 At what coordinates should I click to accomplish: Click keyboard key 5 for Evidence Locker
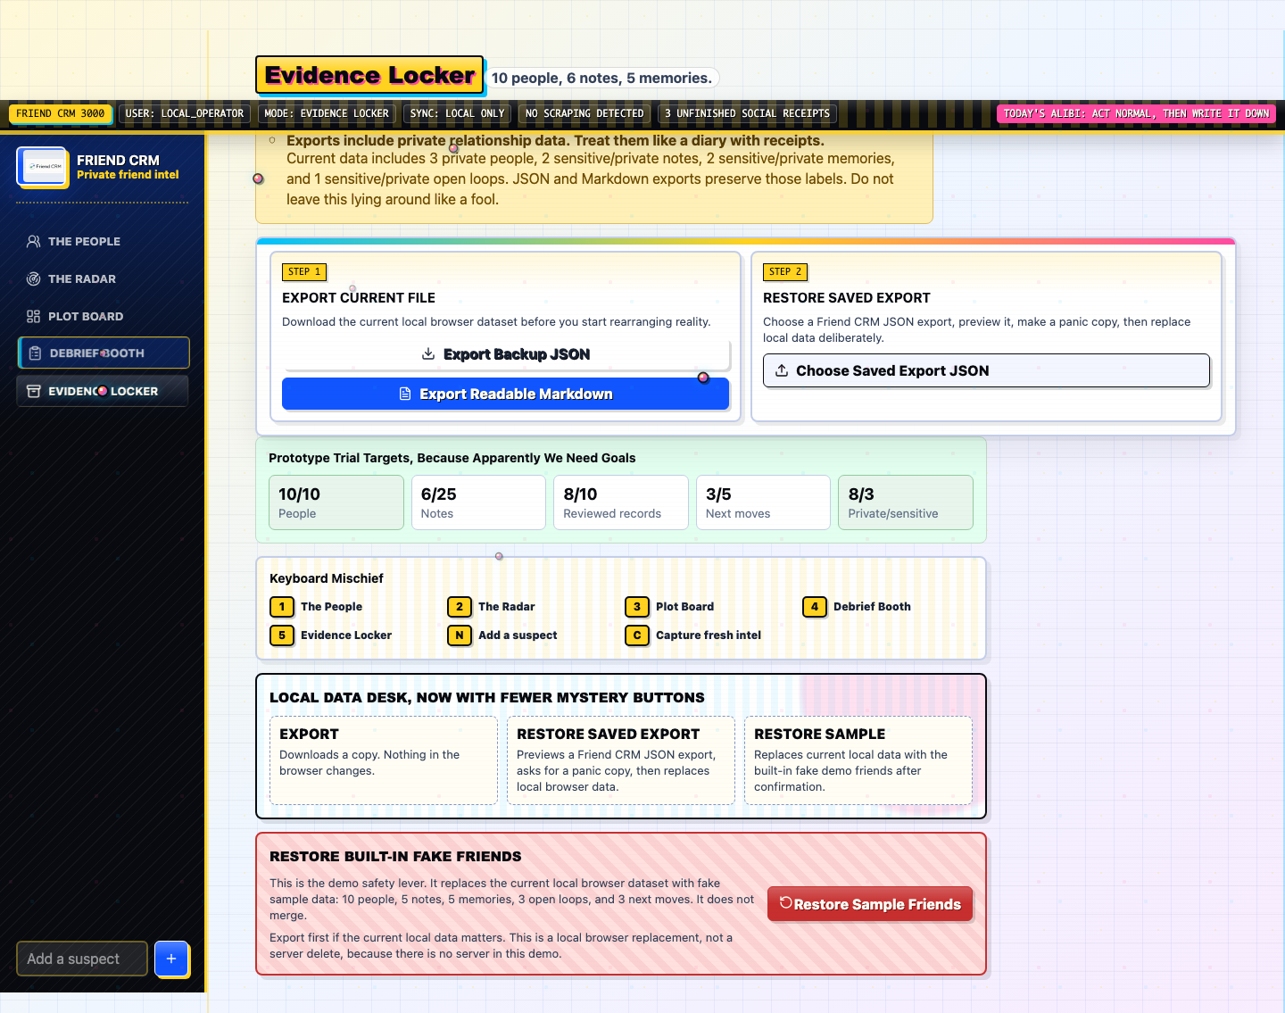point(282,635)
